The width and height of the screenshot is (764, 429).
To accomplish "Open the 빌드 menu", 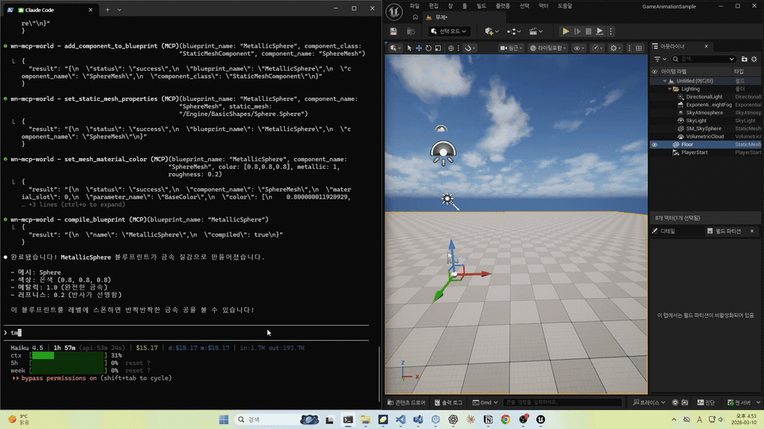I will click(481, 6).
